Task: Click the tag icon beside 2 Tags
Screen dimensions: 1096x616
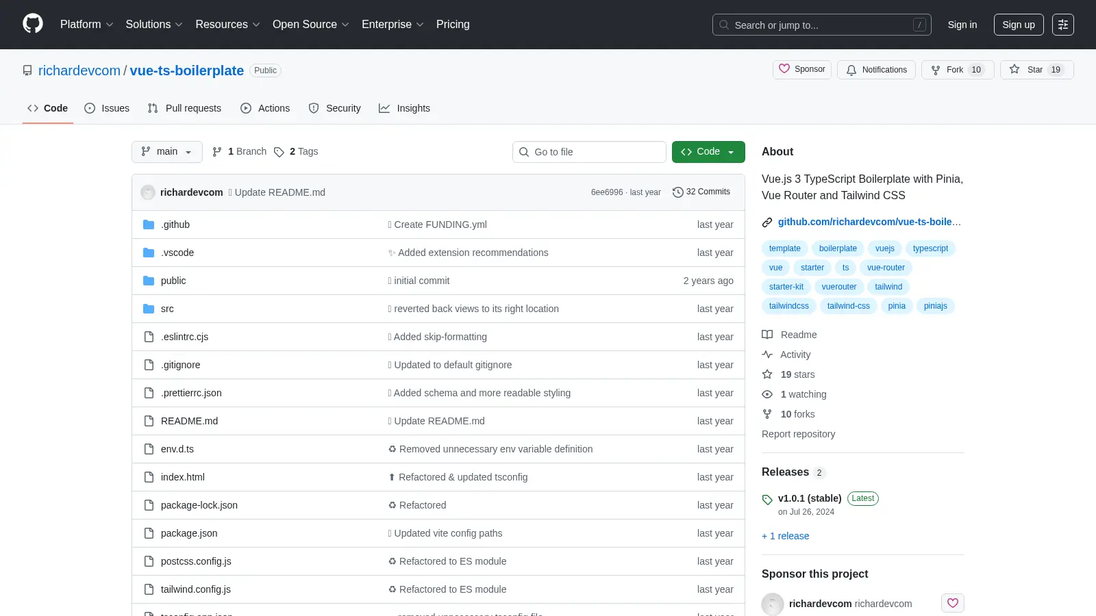Action: 279,152
